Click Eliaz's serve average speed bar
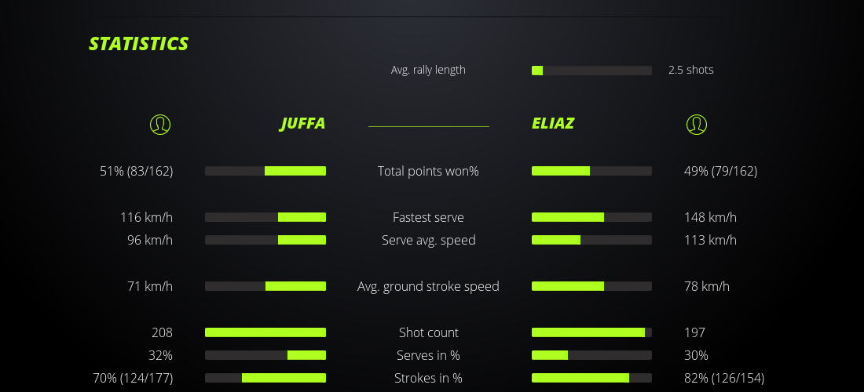This screenshot has width=864, height=392. tap(591, 240)
